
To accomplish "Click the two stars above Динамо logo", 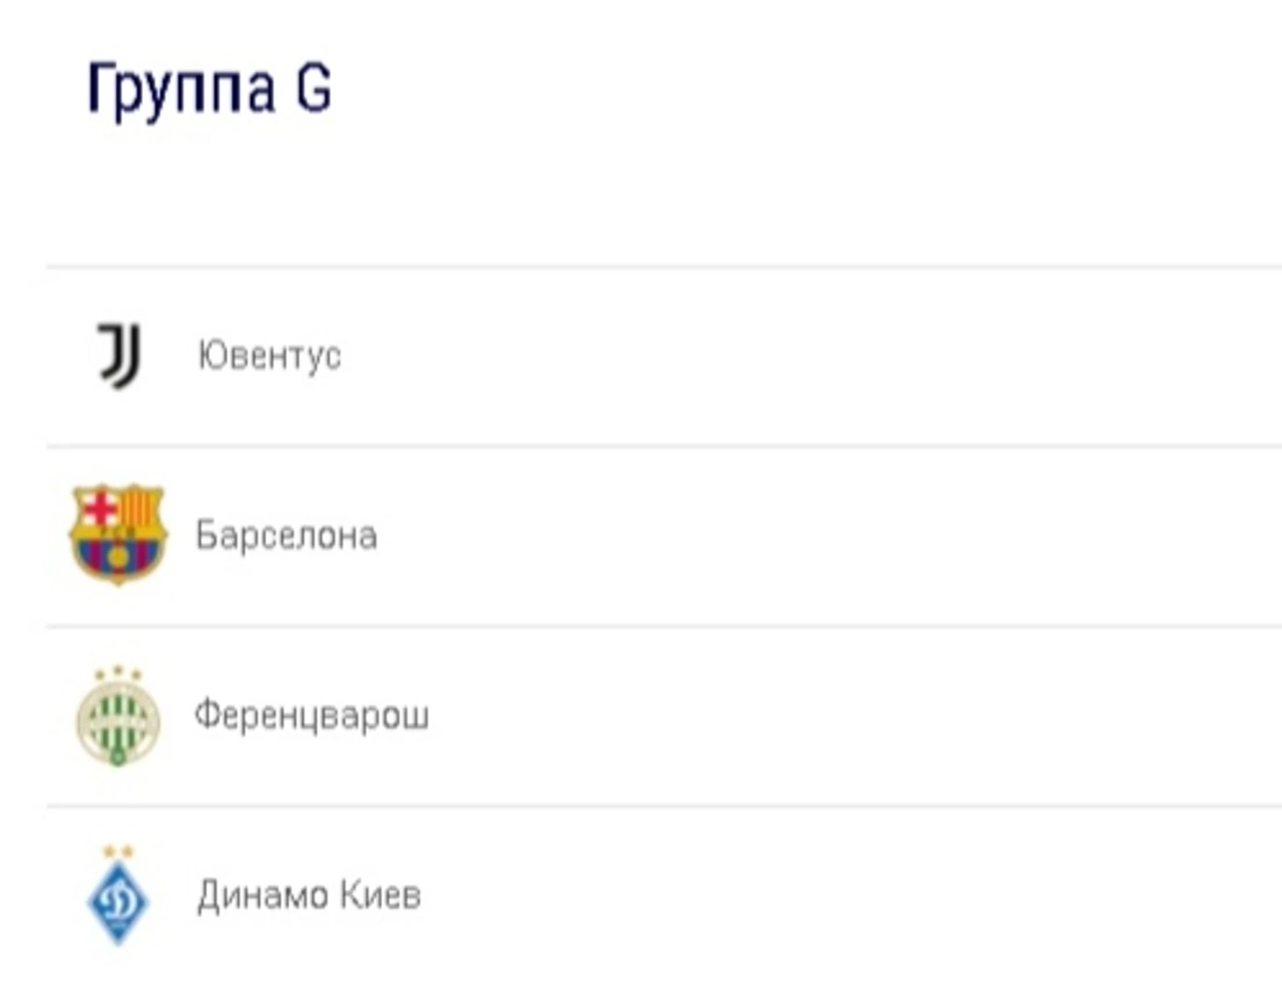I will coord(119,851).
